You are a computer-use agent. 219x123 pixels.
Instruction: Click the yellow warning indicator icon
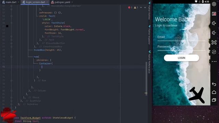135,8
